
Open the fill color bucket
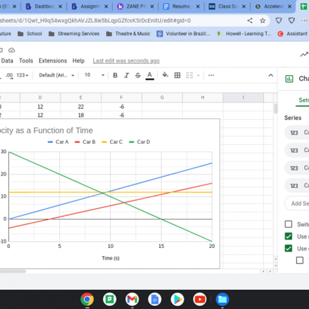tap(165, 75)
